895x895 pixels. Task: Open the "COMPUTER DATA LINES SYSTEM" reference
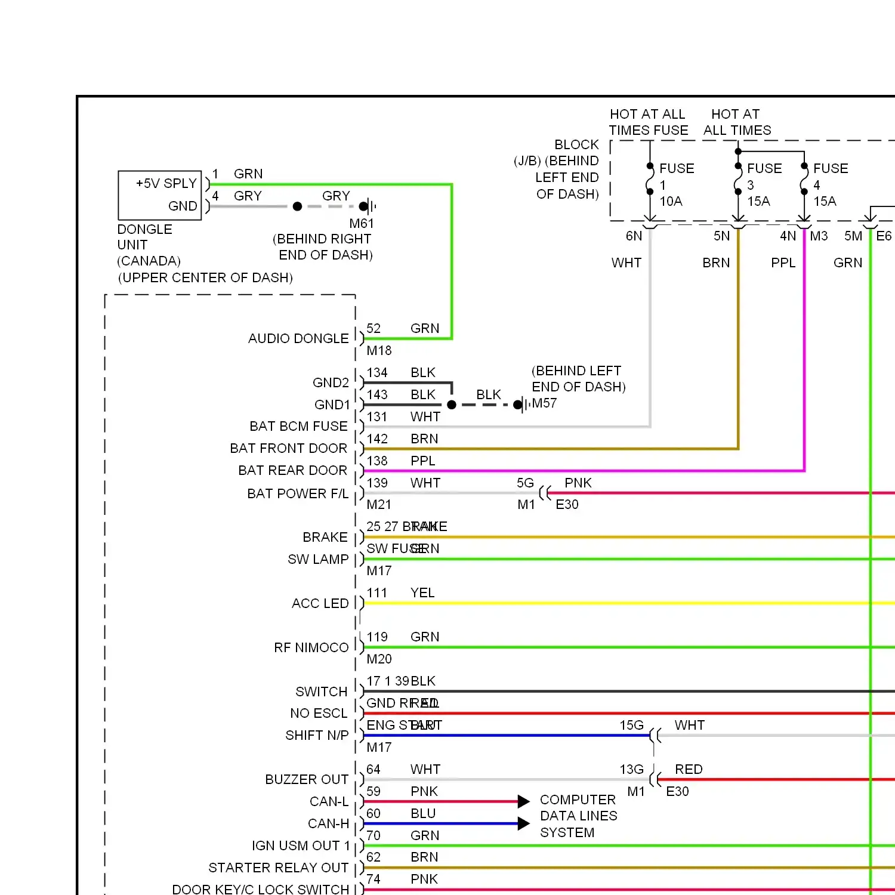point(578,816)
